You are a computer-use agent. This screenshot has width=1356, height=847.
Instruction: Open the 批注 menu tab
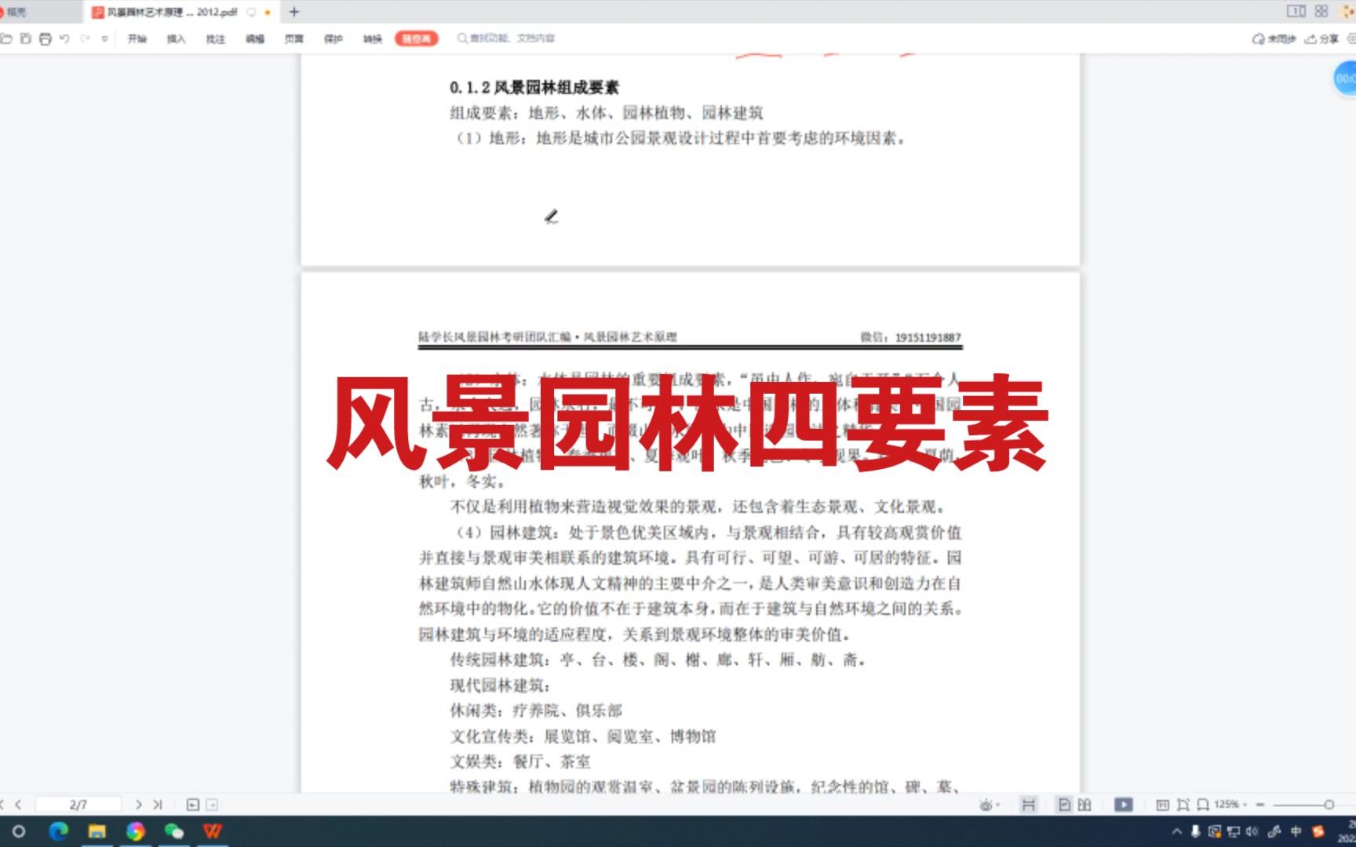click(214, 38)
